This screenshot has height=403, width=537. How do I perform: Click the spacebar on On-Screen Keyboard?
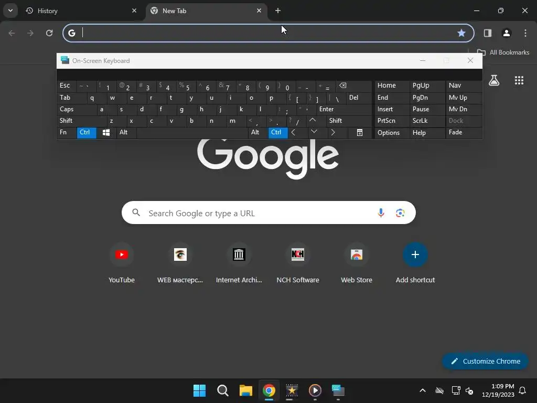(192, 133)
